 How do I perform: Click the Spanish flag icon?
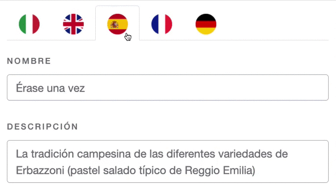[117, 24]
